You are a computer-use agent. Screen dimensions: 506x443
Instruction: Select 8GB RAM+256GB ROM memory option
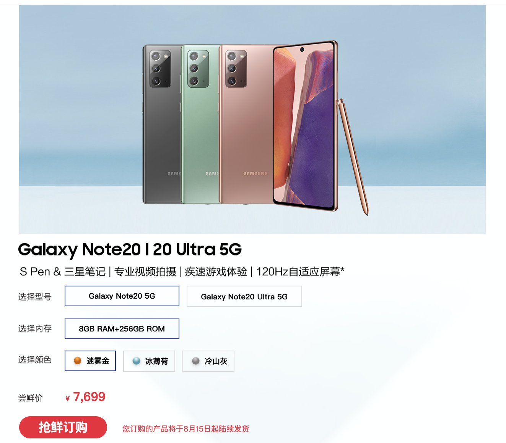click(122, 329)
